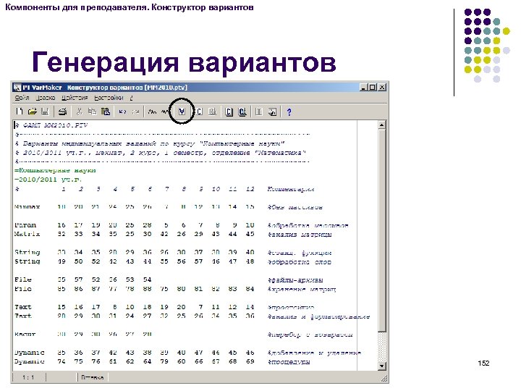521x391 pixels.
Task: Click the T text toolbar icon
Action: [x=259, y=112]
